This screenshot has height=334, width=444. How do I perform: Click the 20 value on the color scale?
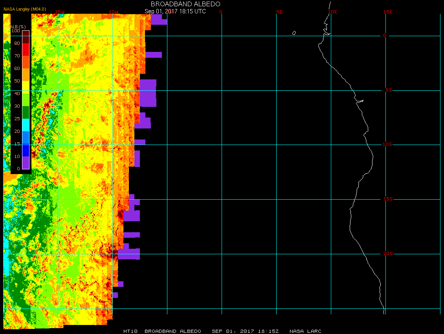[x=17, y=131]
